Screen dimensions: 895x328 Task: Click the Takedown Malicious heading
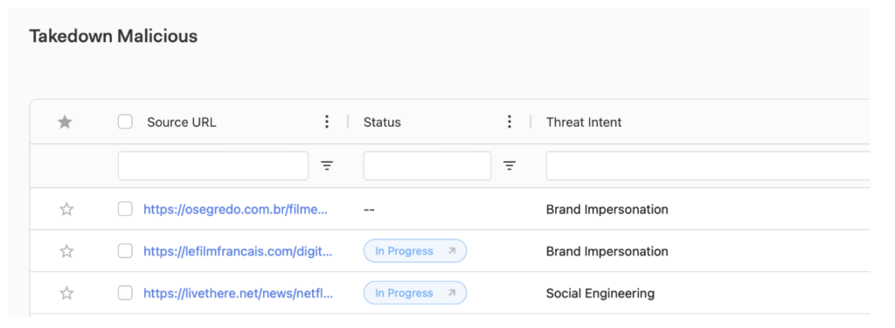pyautogui.click(x=113, y=37)
